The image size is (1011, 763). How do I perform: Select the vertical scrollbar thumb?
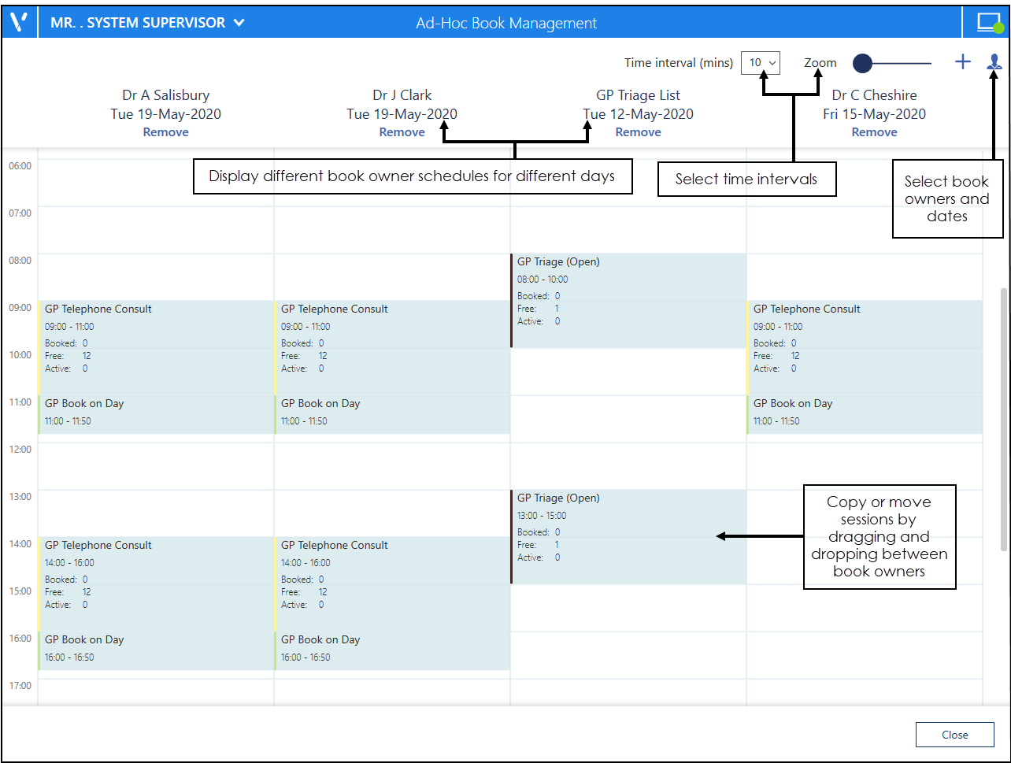(1003, 419)
